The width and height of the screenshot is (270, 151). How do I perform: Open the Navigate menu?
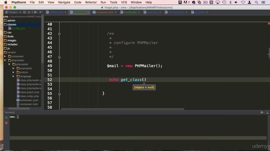coord(64,3)
